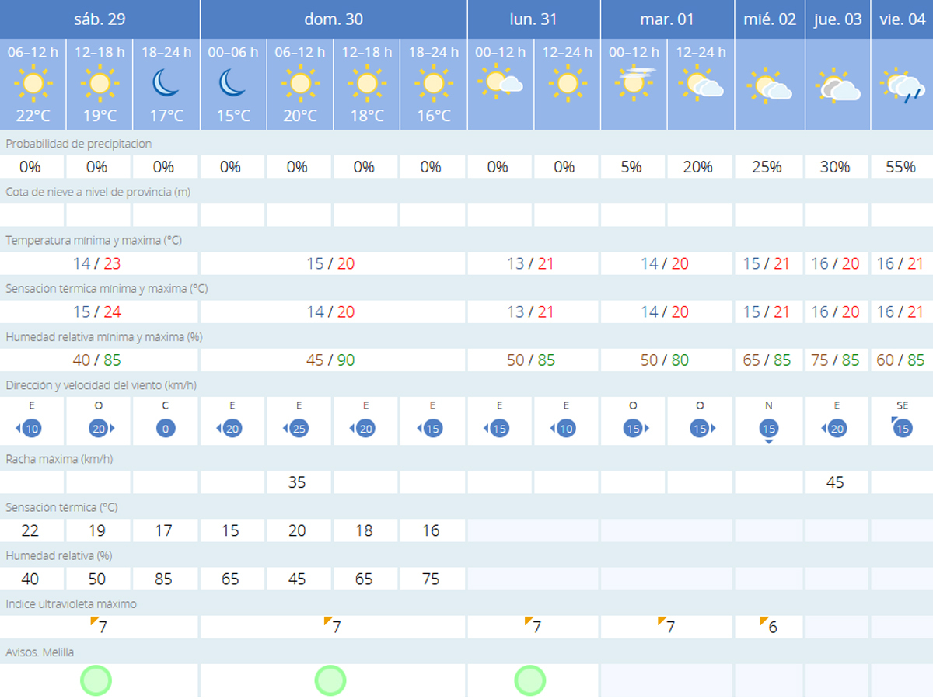Select the mié. 02 day header

pos(770,19)
